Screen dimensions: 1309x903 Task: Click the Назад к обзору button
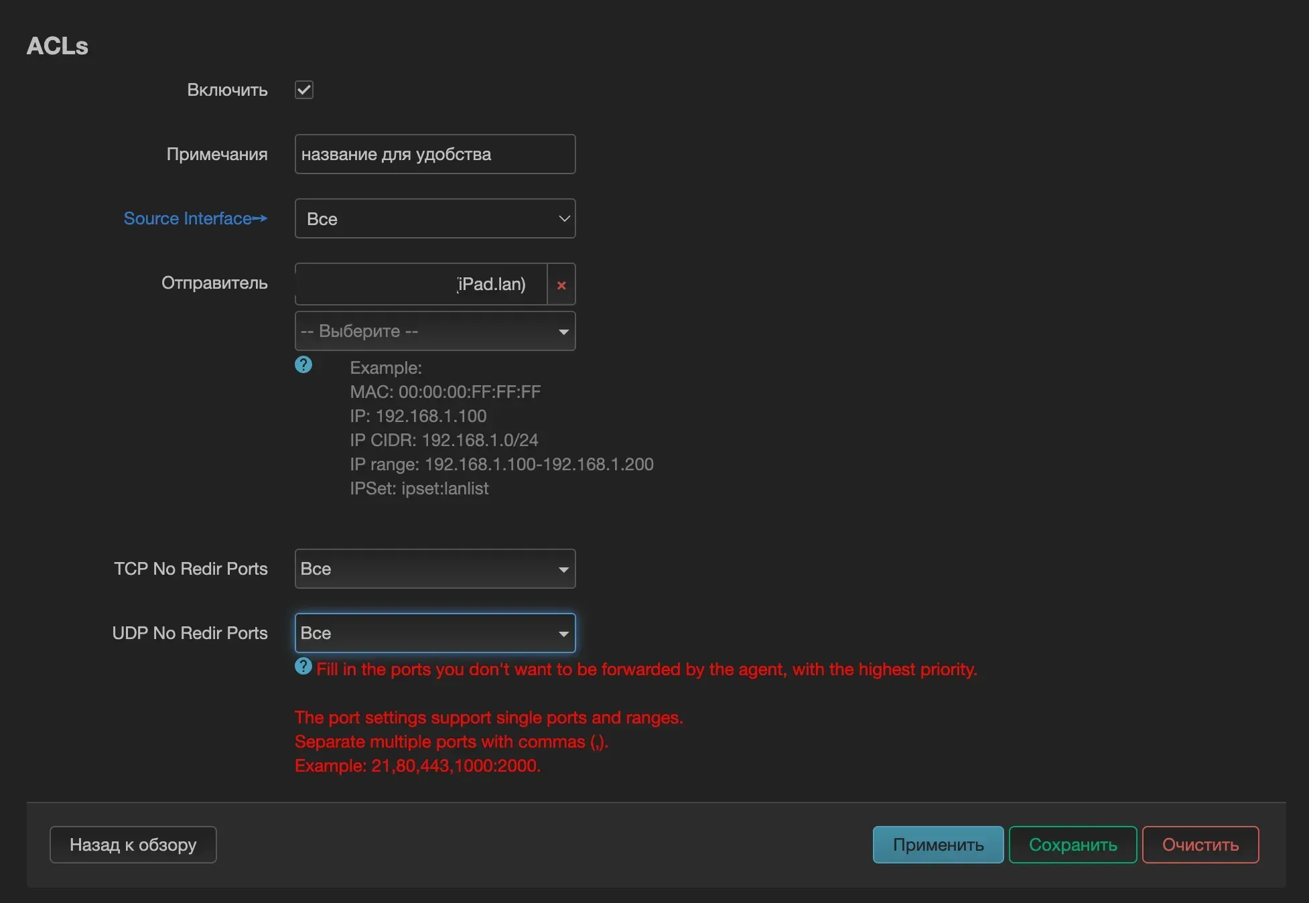click(133, 845)
